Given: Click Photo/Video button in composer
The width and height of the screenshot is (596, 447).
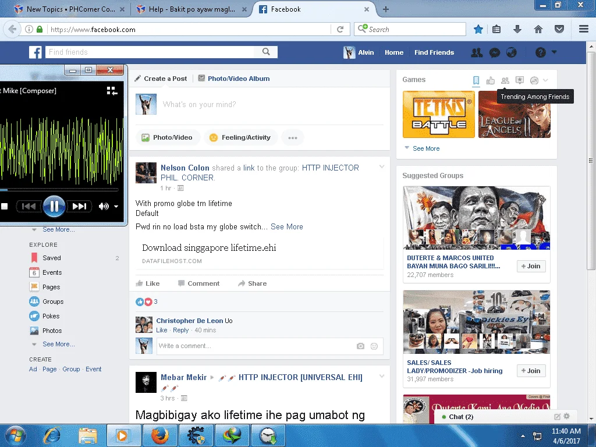Looking at the screenshot, I should tap(167, 137).
